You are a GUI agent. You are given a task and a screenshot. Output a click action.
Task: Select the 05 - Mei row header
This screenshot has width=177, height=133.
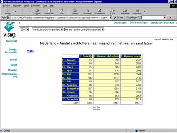click(71, 74)
